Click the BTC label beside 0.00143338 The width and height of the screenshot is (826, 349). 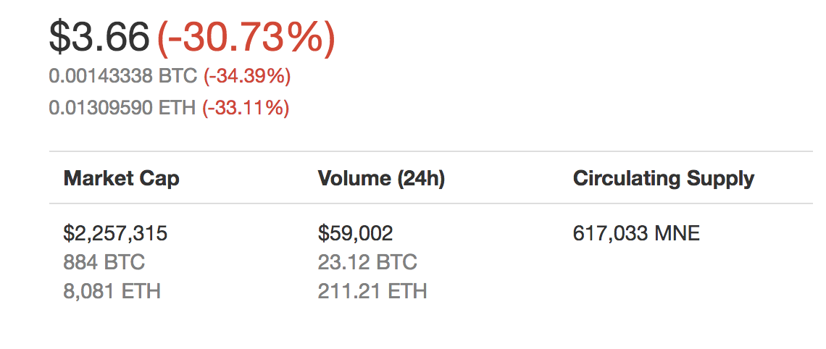coord(178,77)
